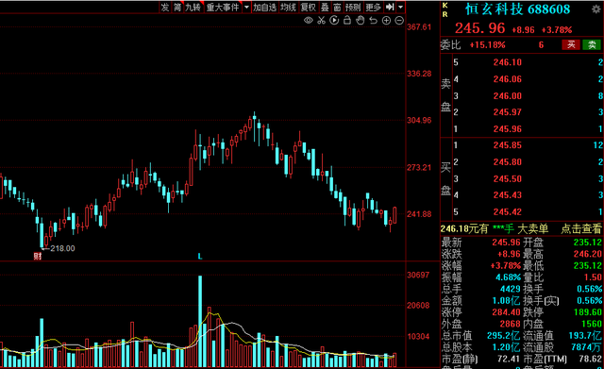Click the green 卖 sell button
Viewport: 604px width, 369px height.
(x=592, y=44)
